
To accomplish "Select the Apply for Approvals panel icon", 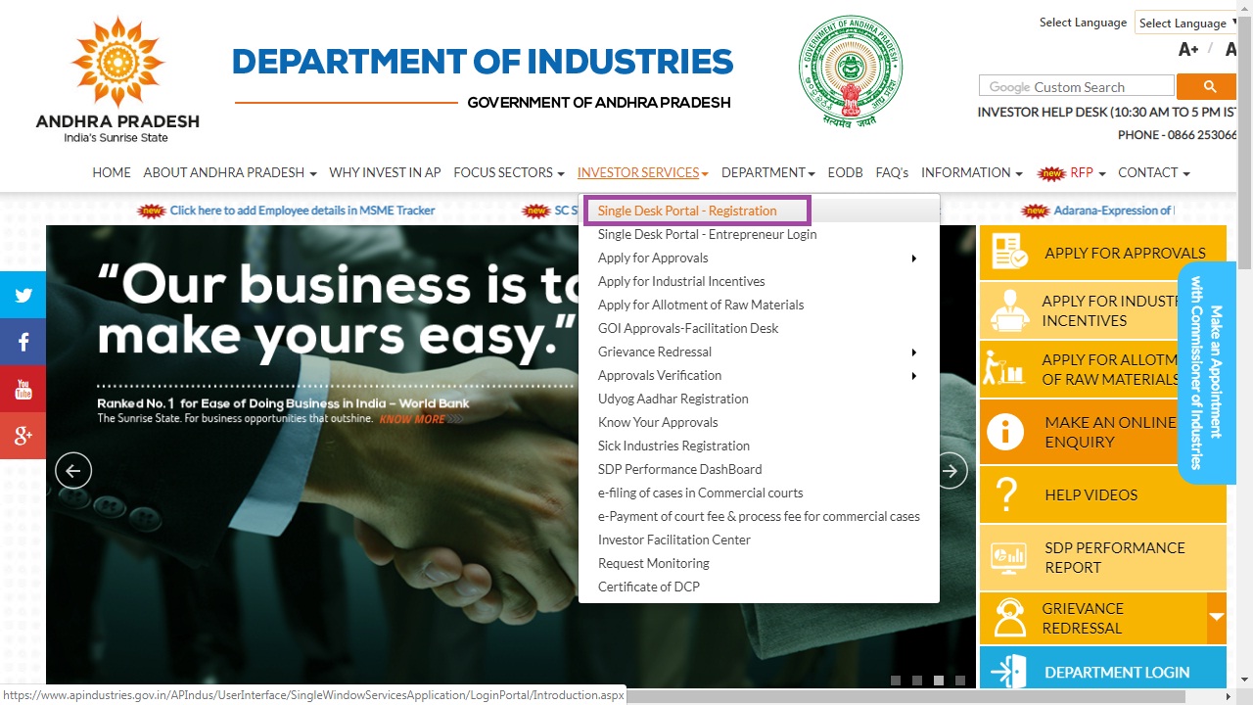I will [x=1009, y=252].
